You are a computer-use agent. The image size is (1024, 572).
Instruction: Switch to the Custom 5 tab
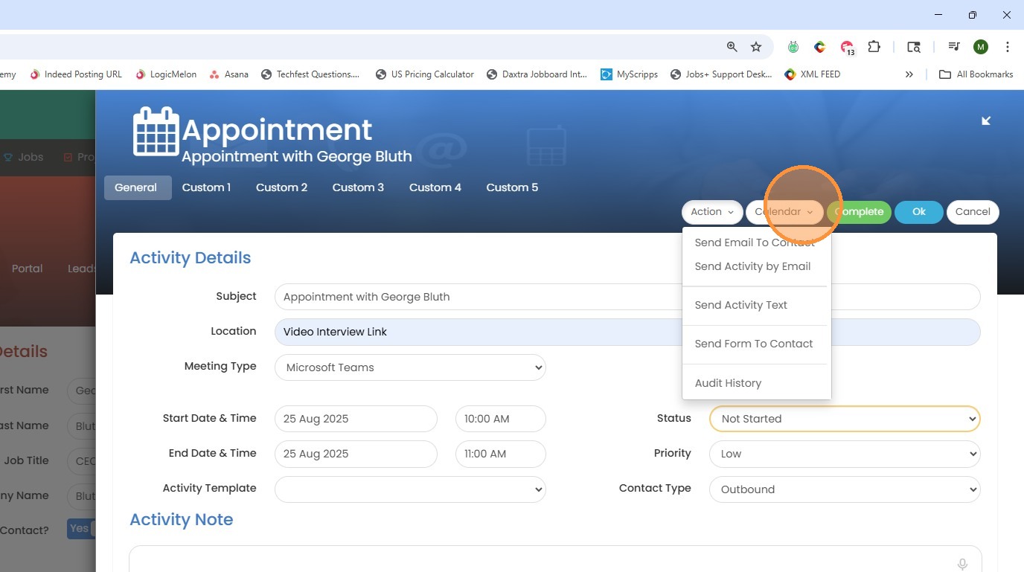pyautogui.click(x=512, y=187)
